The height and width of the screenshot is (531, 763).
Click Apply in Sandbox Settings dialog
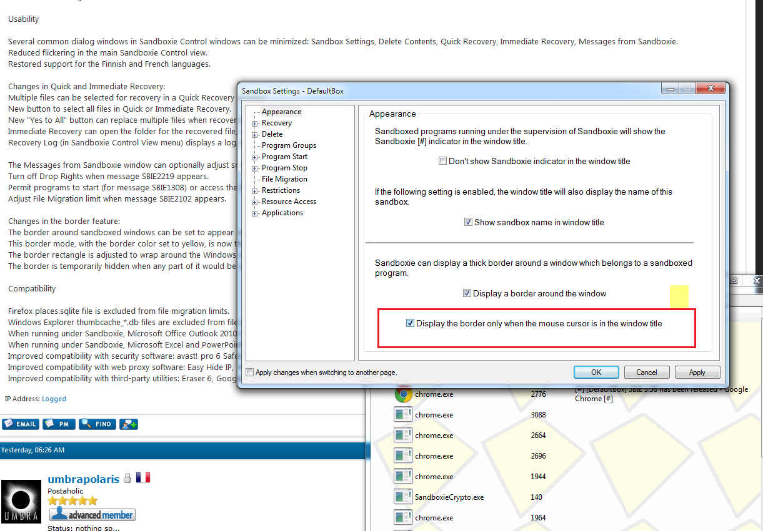[697, 373]
